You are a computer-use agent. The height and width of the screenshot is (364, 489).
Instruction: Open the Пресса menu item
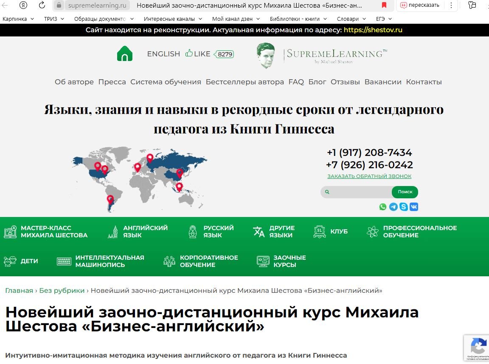tap(112, 82)
